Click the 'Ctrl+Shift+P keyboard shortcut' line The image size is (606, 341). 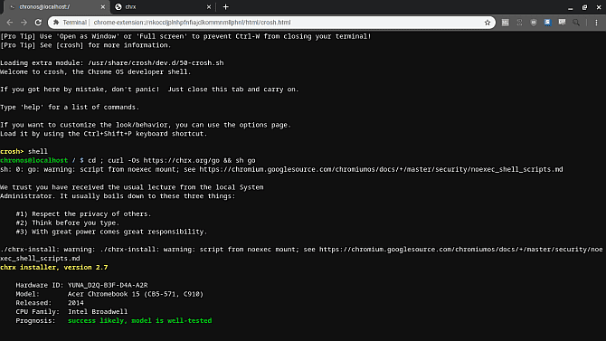104,134
